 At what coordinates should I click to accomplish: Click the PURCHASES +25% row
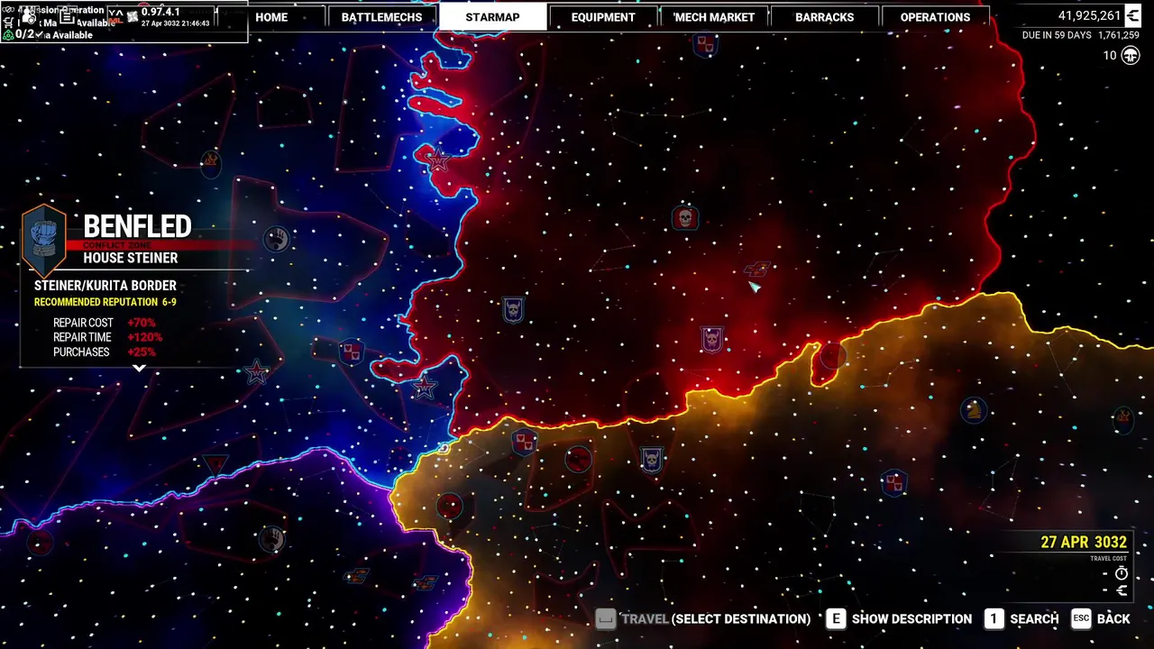point(105,352)
